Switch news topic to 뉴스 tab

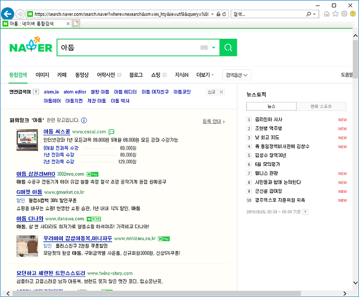tap(271, 106)
